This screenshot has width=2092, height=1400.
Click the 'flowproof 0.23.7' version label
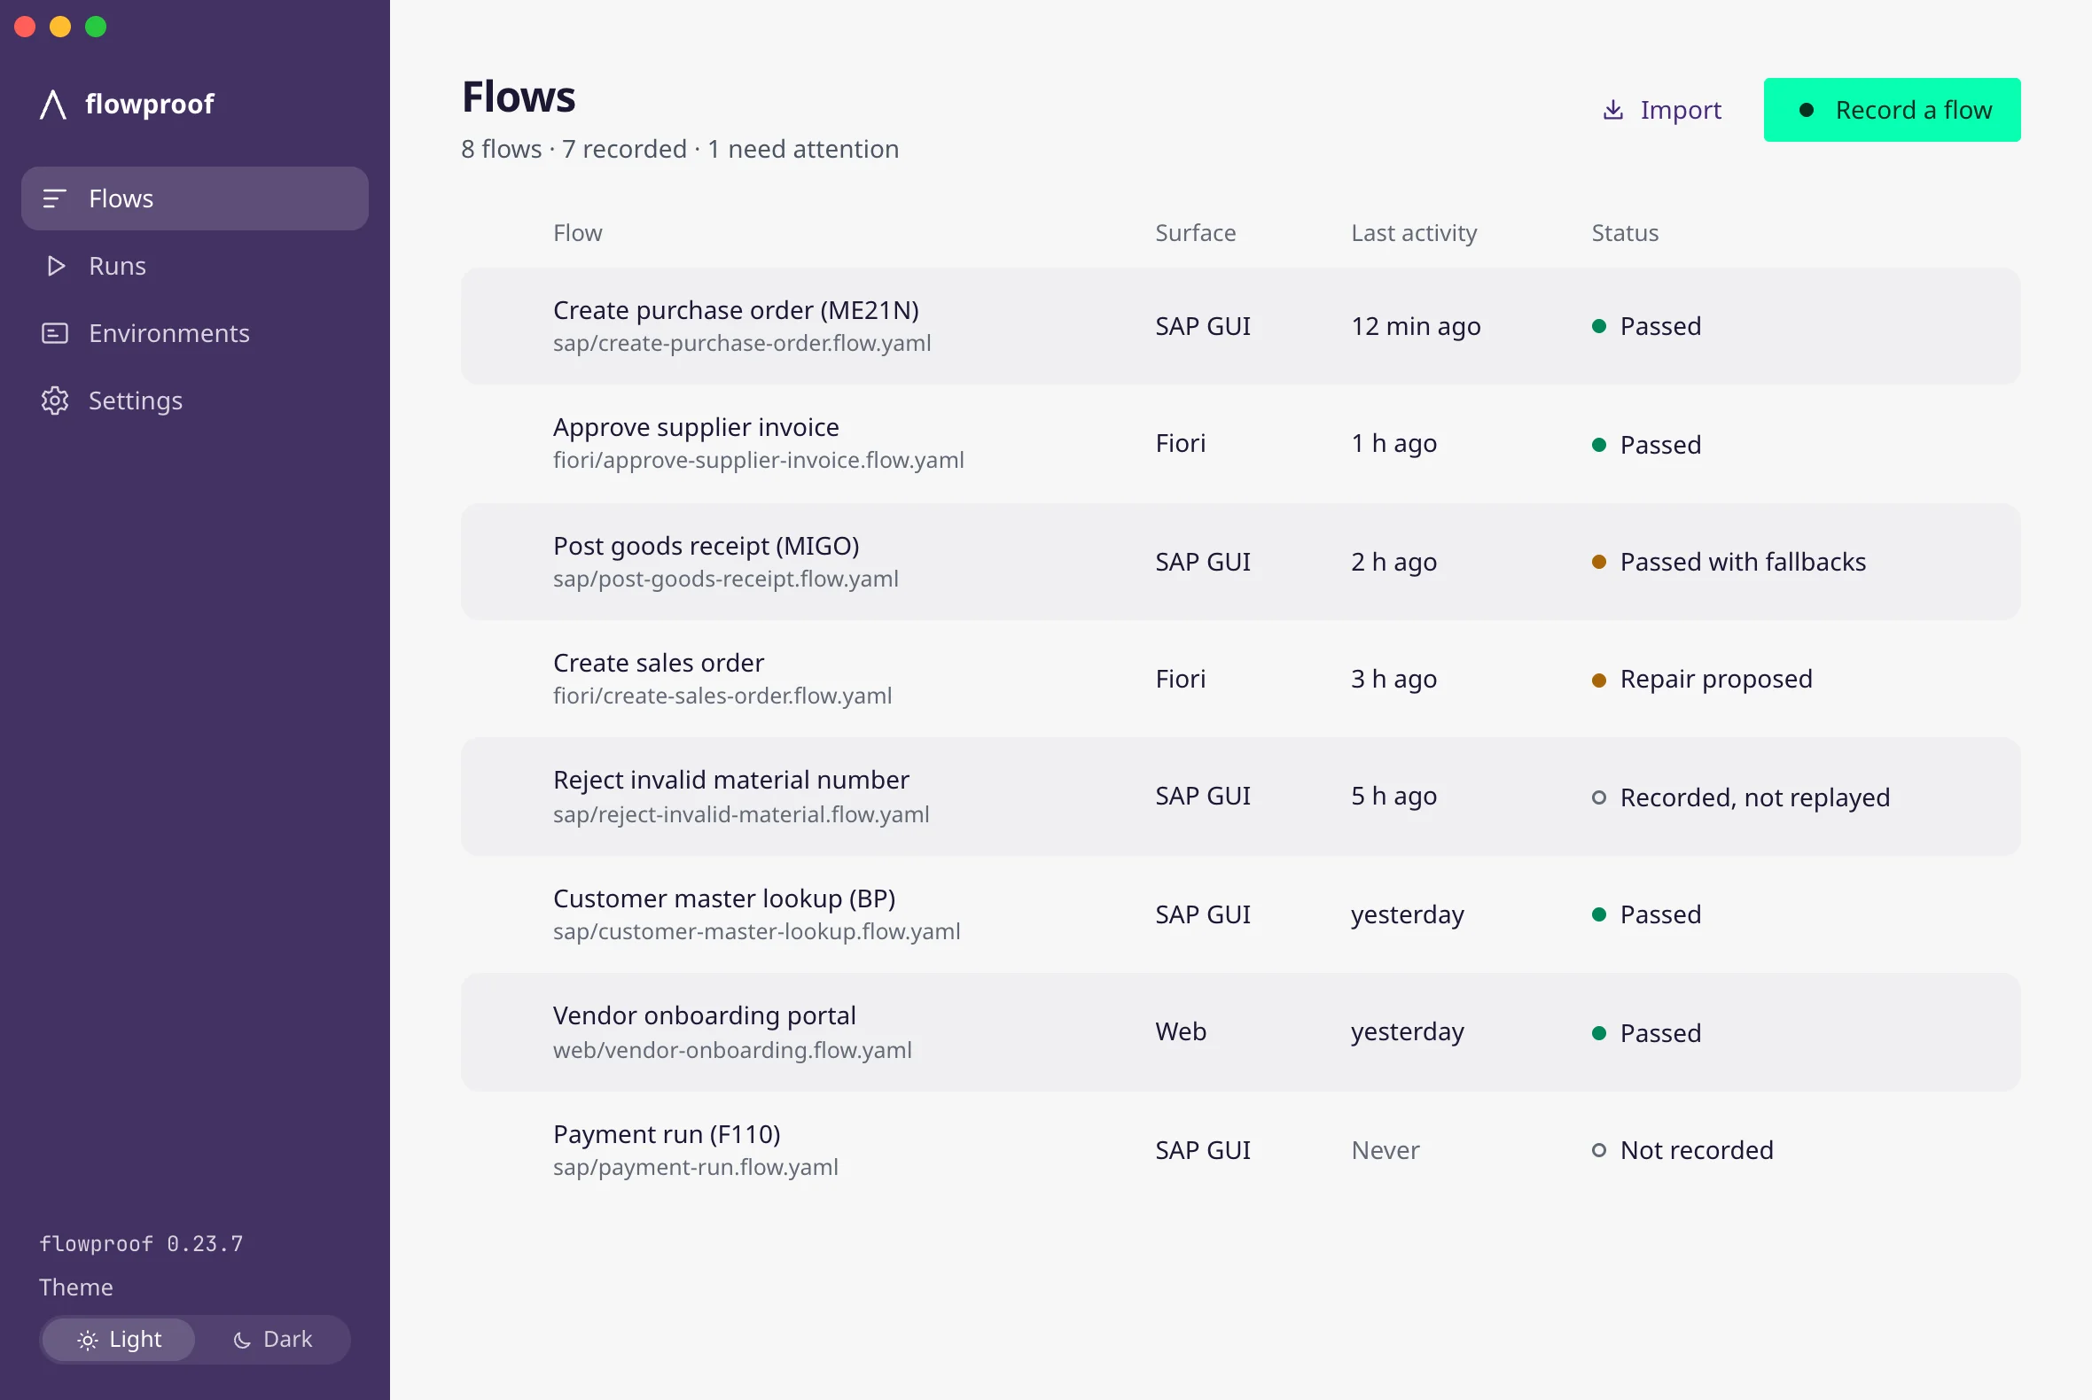point(141,1245)
